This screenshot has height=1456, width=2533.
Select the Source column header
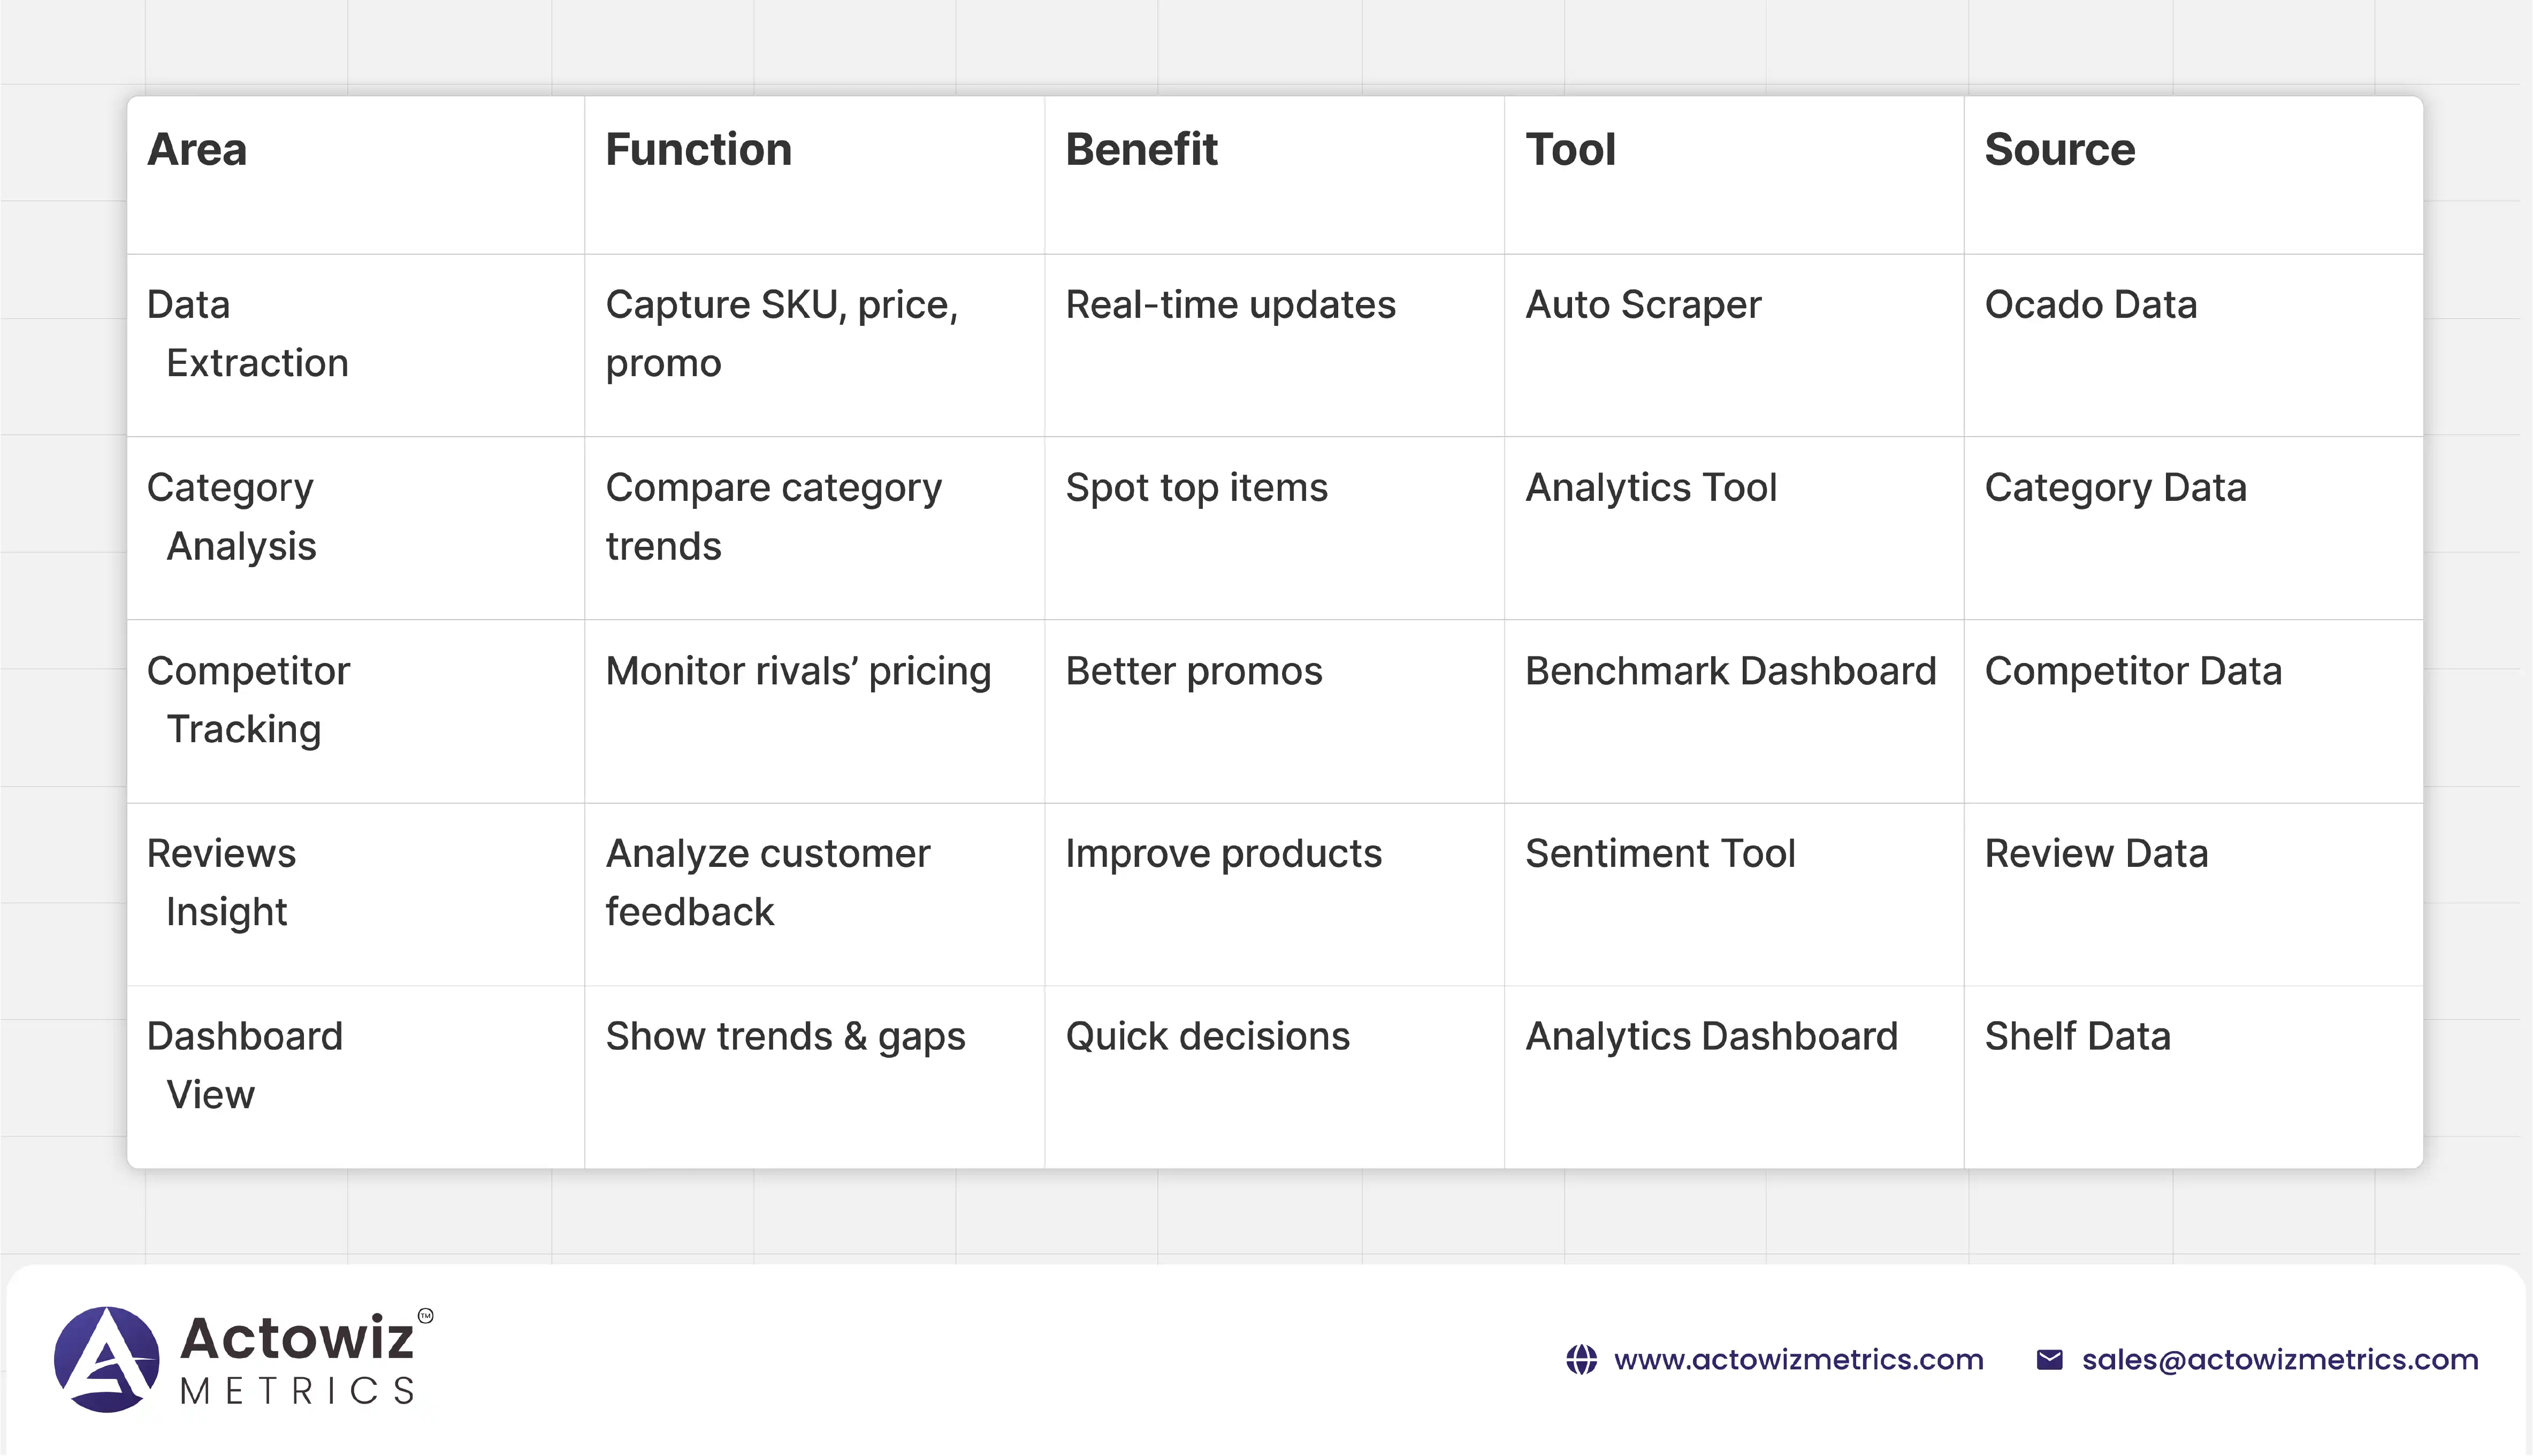(x=2059, y=150)
